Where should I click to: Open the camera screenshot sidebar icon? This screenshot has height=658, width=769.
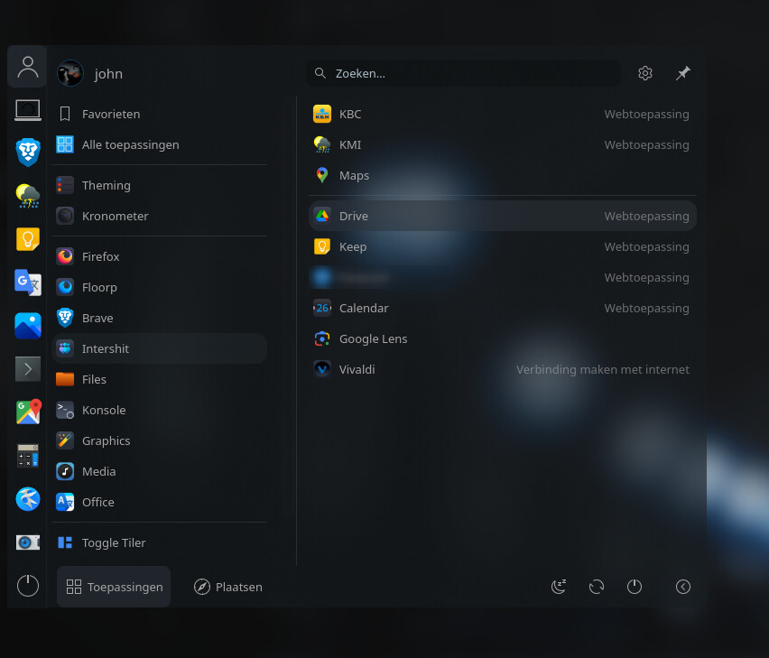(27, 542)
